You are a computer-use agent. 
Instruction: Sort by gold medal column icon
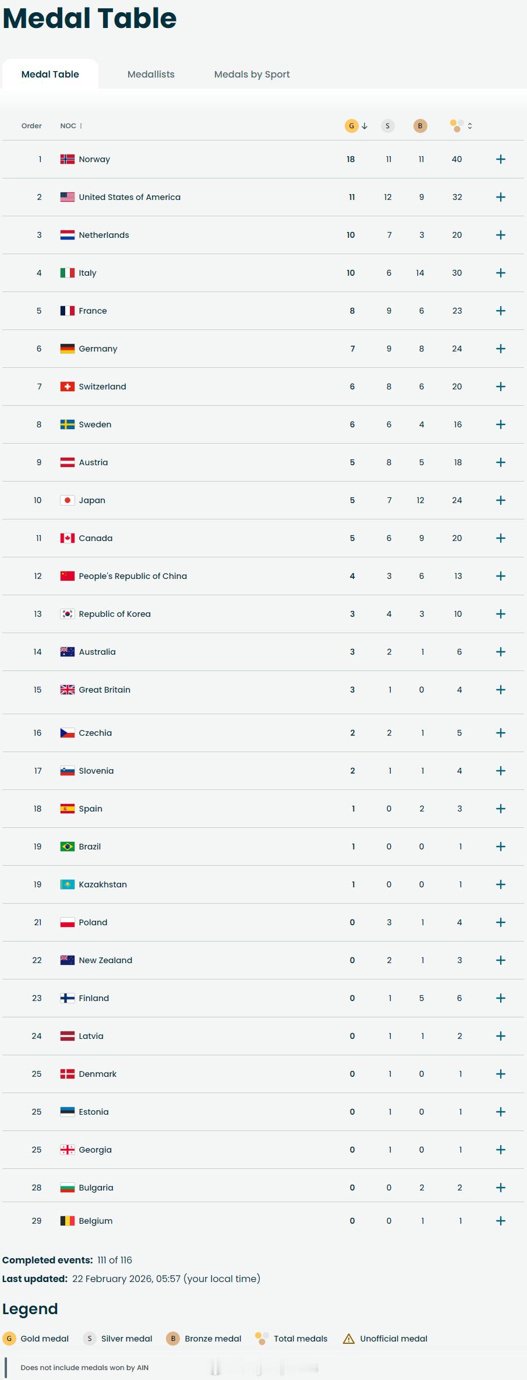click(351, 125)
